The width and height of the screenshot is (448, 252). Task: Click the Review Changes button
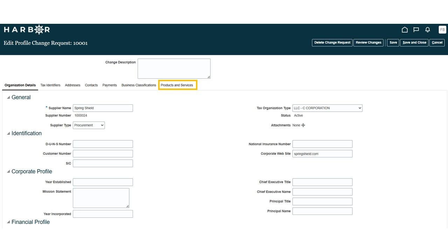369,43
